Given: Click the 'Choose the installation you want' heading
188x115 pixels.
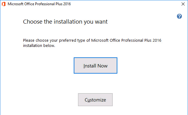Looking at the screenshot, I should (x=65, y=22).
